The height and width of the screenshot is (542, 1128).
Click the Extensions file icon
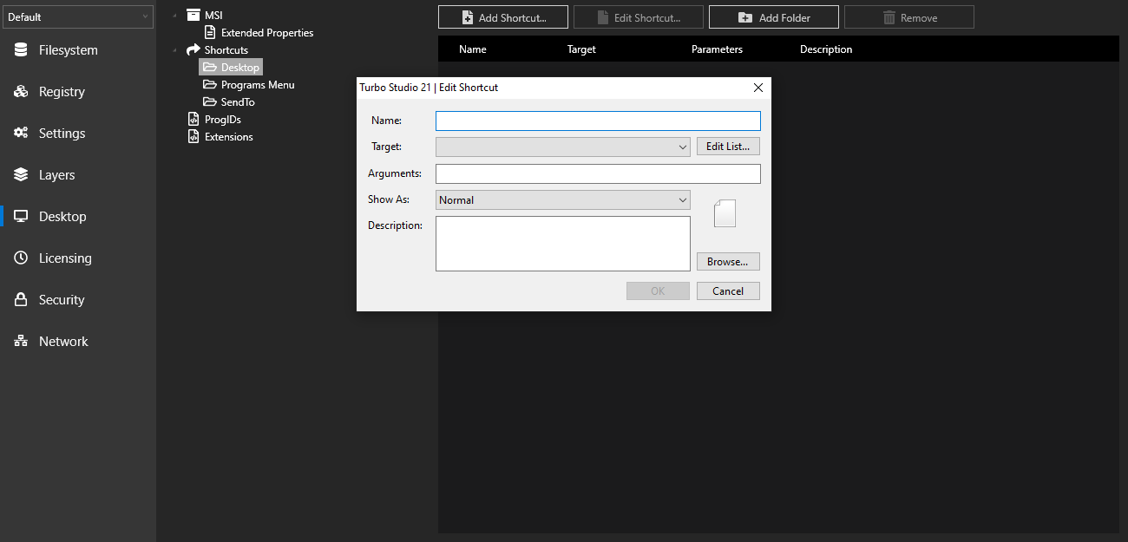pyautogui.click(x=193, y=136)
